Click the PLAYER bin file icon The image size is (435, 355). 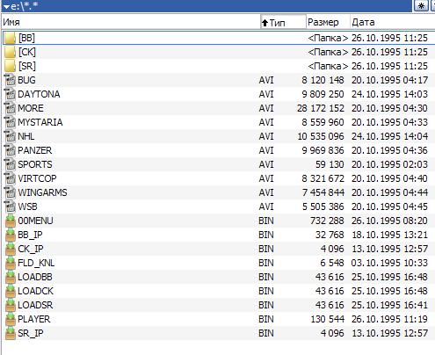(x=11, y=319)
